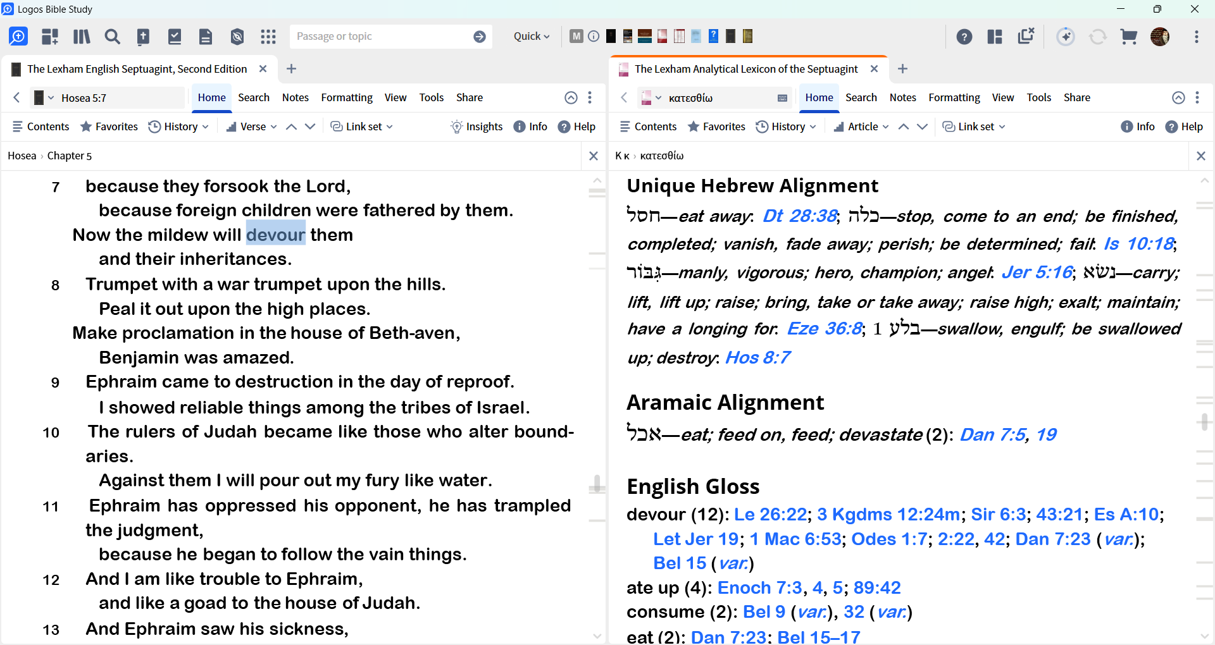Follow the Dt 28:38 reference link
Screen dimensions: 1215x645
coord(800,216)
